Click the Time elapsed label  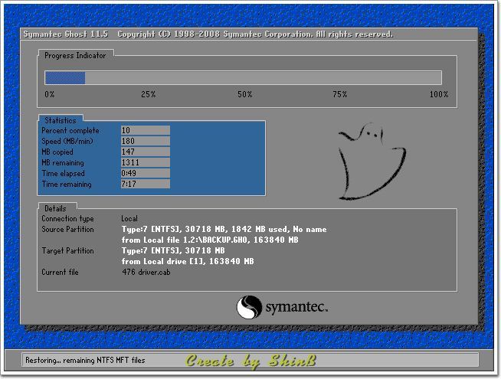point(64,173)
